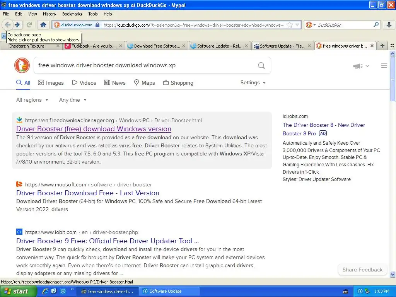
Task: Click the taskbar keyboard tray icon
Action: tap(346, 292)
